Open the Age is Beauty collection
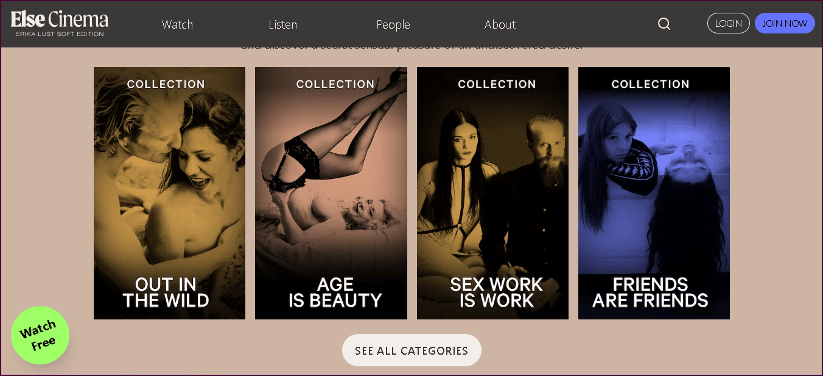 331,193
